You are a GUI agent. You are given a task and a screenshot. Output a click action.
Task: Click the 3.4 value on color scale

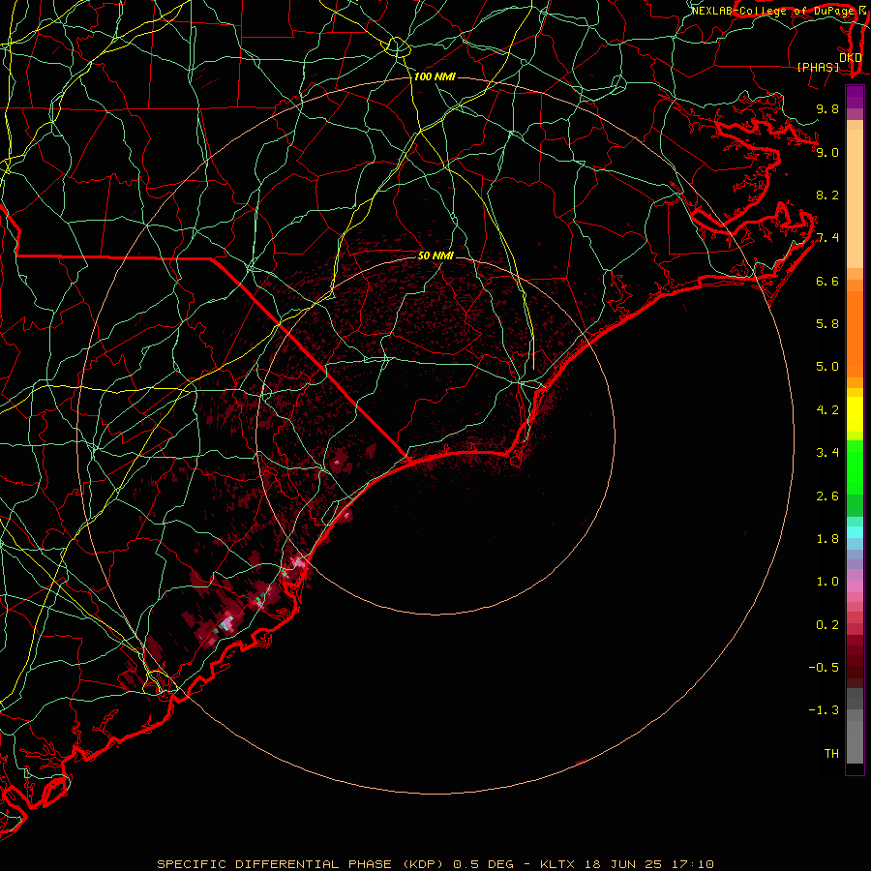point(827,453)
